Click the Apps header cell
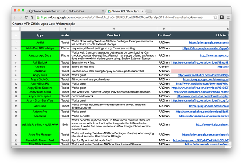 coord(40,35)
